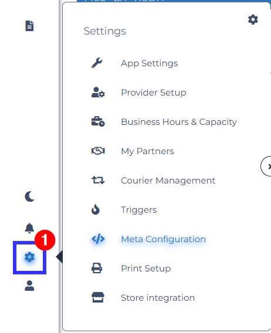Open notifications via the bell icon
The width and height of the screenshot is (271, 333).
click(x=29, y=228)
